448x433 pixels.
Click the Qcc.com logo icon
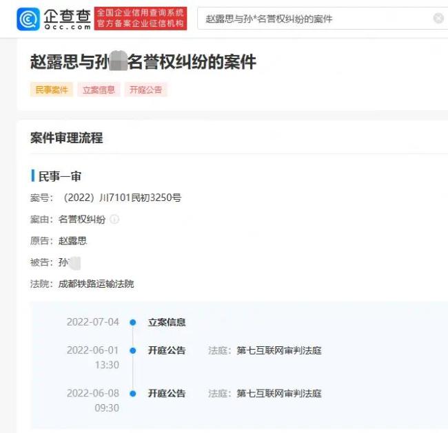click(28, 19)
